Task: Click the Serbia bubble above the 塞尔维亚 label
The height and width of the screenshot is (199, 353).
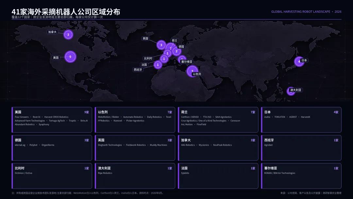Action: [x=182, y=59]
